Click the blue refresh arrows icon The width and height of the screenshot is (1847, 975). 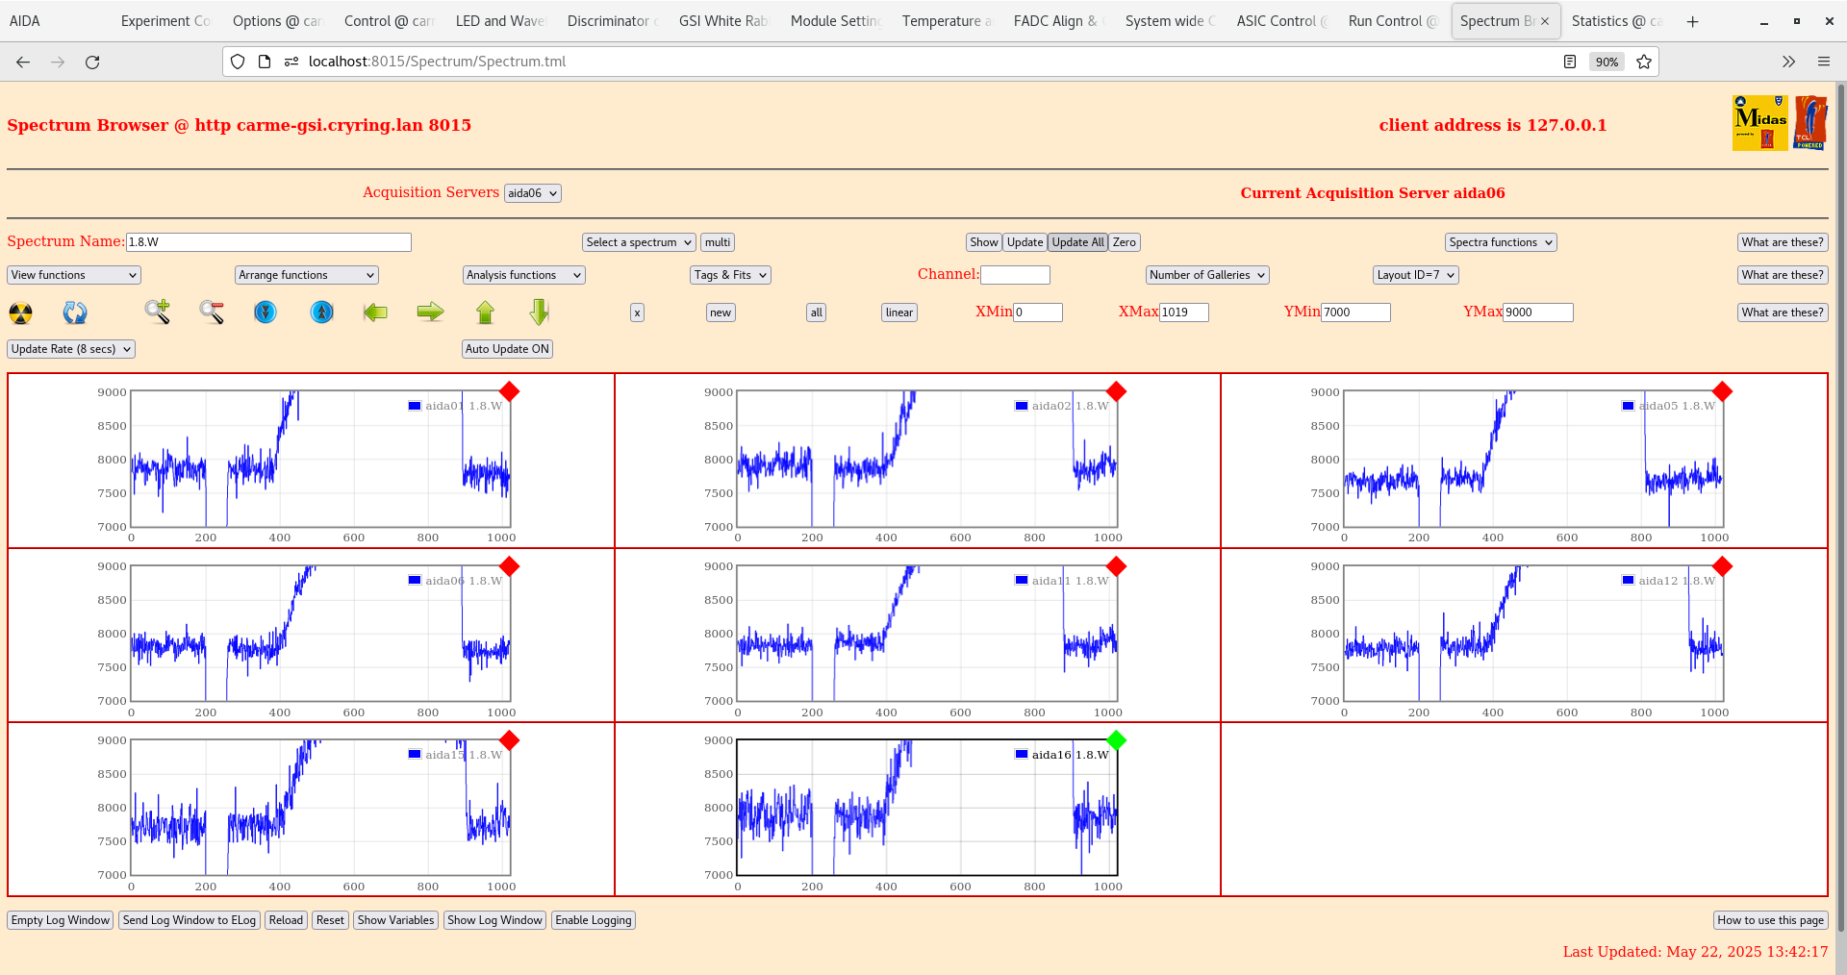pos(75,312)
